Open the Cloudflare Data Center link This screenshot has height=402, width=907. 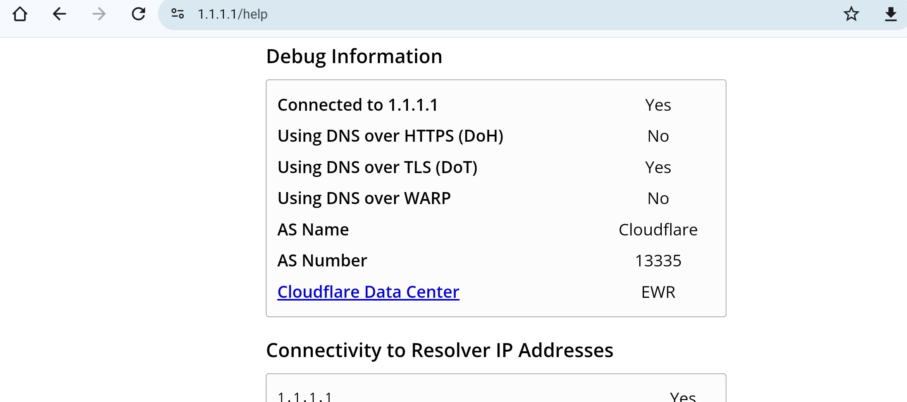368,292
